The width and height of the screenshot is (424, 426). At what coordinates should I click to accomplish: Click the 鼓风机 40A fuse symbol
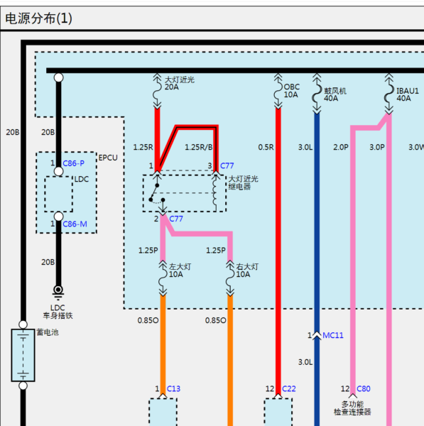[317, 93]
